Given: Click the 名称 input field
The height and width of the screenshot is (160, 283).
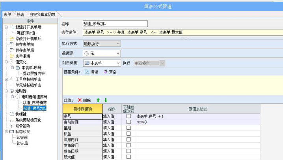Looking at the screenshot, I should [115, 24].
